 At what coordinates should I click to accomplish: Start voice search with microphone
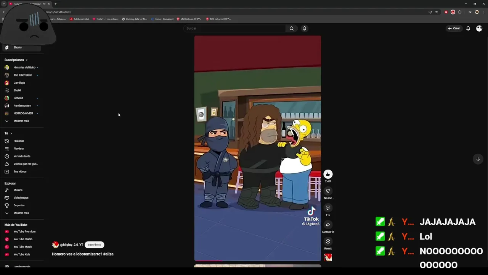point(305,28)
